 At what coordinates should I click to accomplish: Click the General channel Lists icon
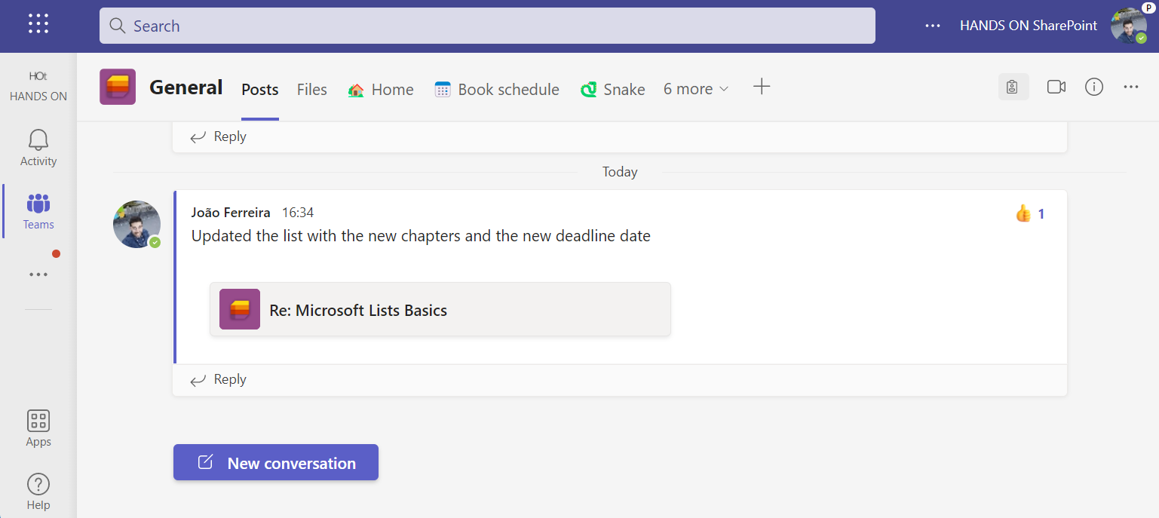tap(118, 87)
